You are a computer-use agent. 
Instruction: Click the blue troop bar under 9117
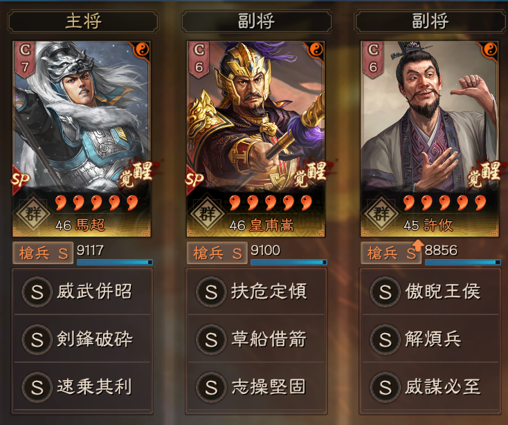tap(115, 263)
